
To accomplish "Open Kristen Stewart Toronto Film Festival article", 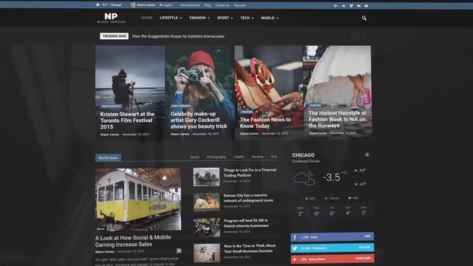I will [x=127, y=120].
